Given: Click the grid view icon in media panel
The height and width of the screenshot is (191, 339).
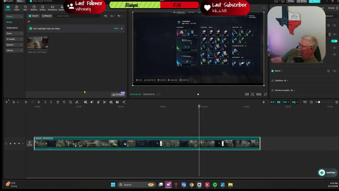Looking at the screenshot, I should (x=106, y=16).
